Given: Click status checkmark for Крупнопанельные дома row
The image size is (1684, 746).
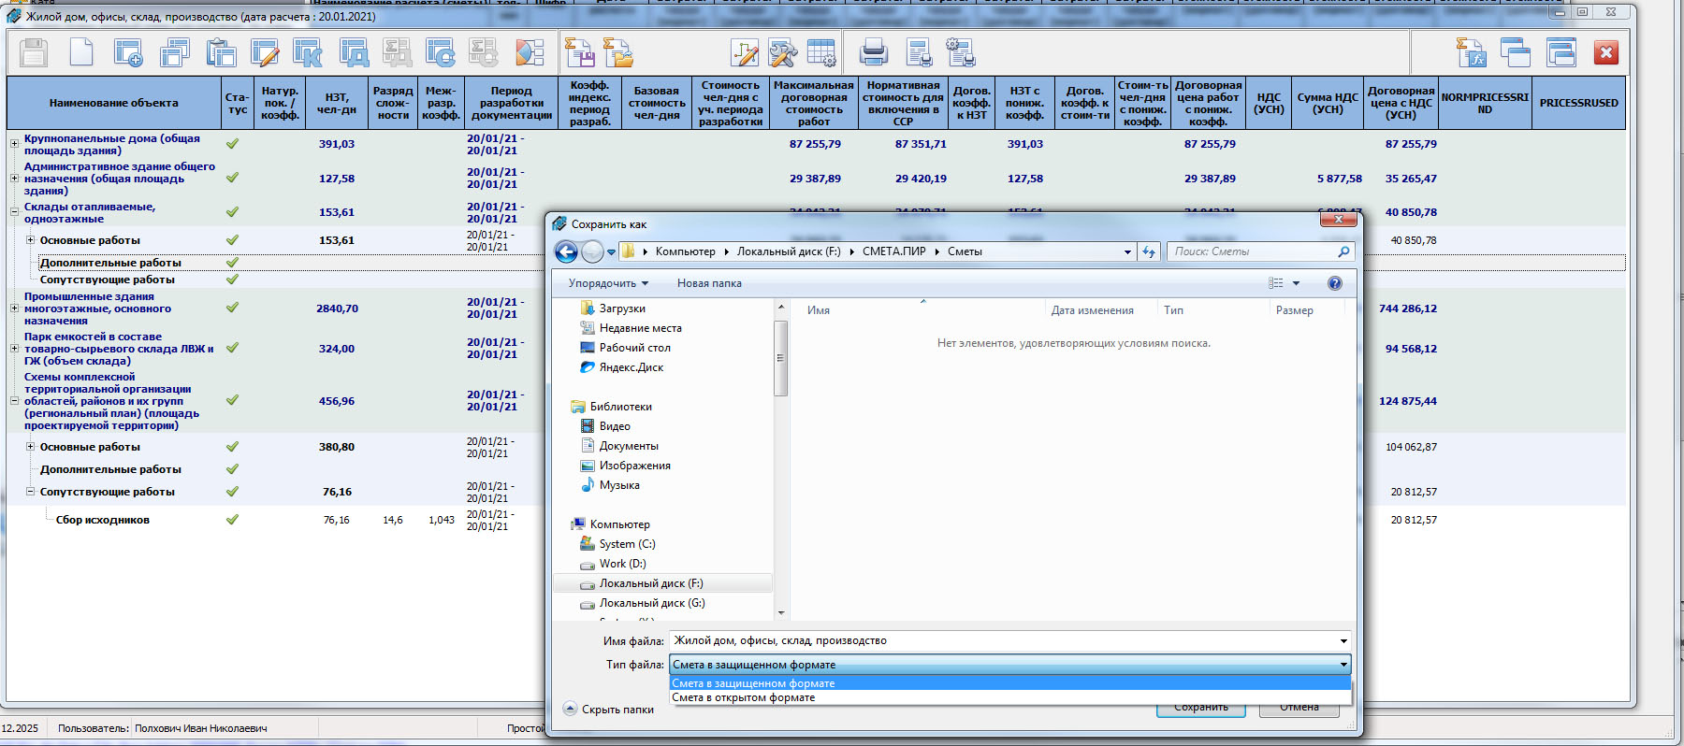Looking at the screenshot, I should point(232,144).
